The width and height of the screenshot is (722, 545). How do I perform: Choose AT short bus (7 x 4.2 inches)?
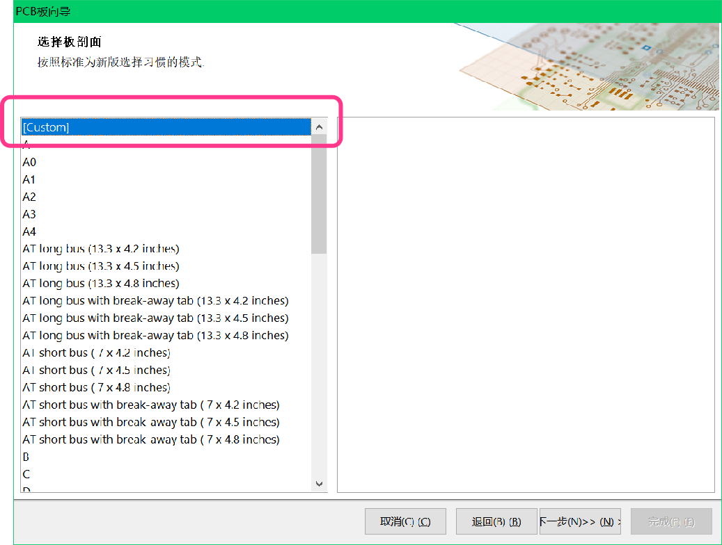click(x=166, y=352)
